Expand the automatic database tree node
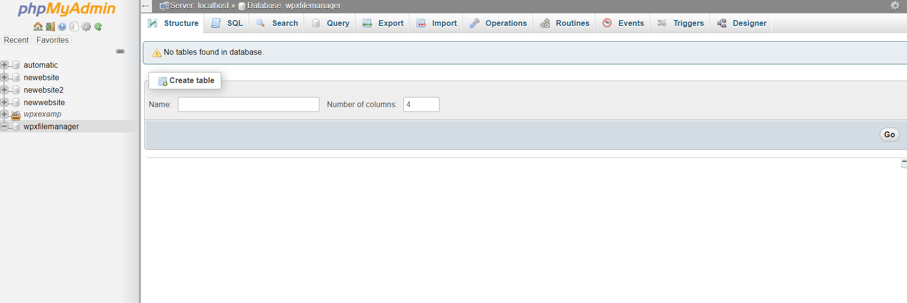This screenshot has height=303, width=907. [4, 65]
